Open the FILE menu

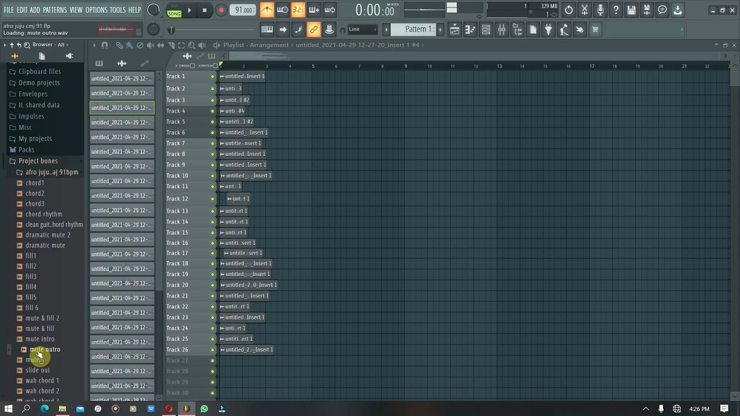click(9, 10)
